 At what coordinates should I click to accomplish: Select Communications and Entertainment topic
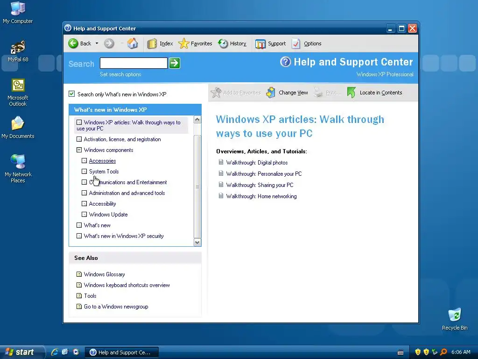pos(128,182)
